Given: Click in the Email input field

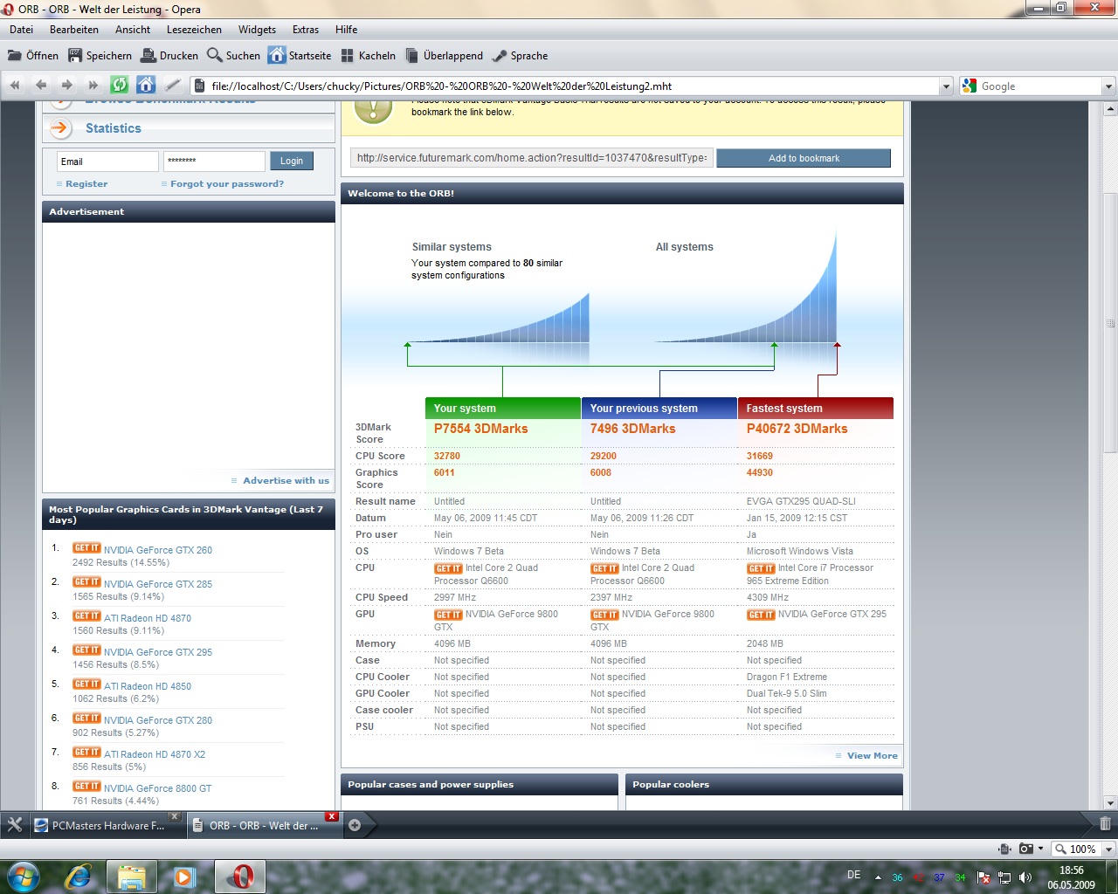Looking at the screenshot, I should coord(108,162).
